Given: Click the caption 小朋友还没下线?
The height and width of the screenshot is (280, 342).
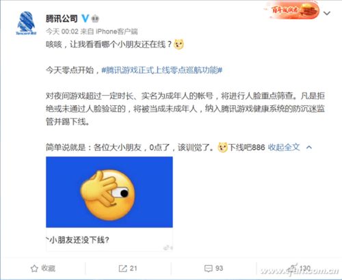Looking at the screenshot, I should 77,240.
